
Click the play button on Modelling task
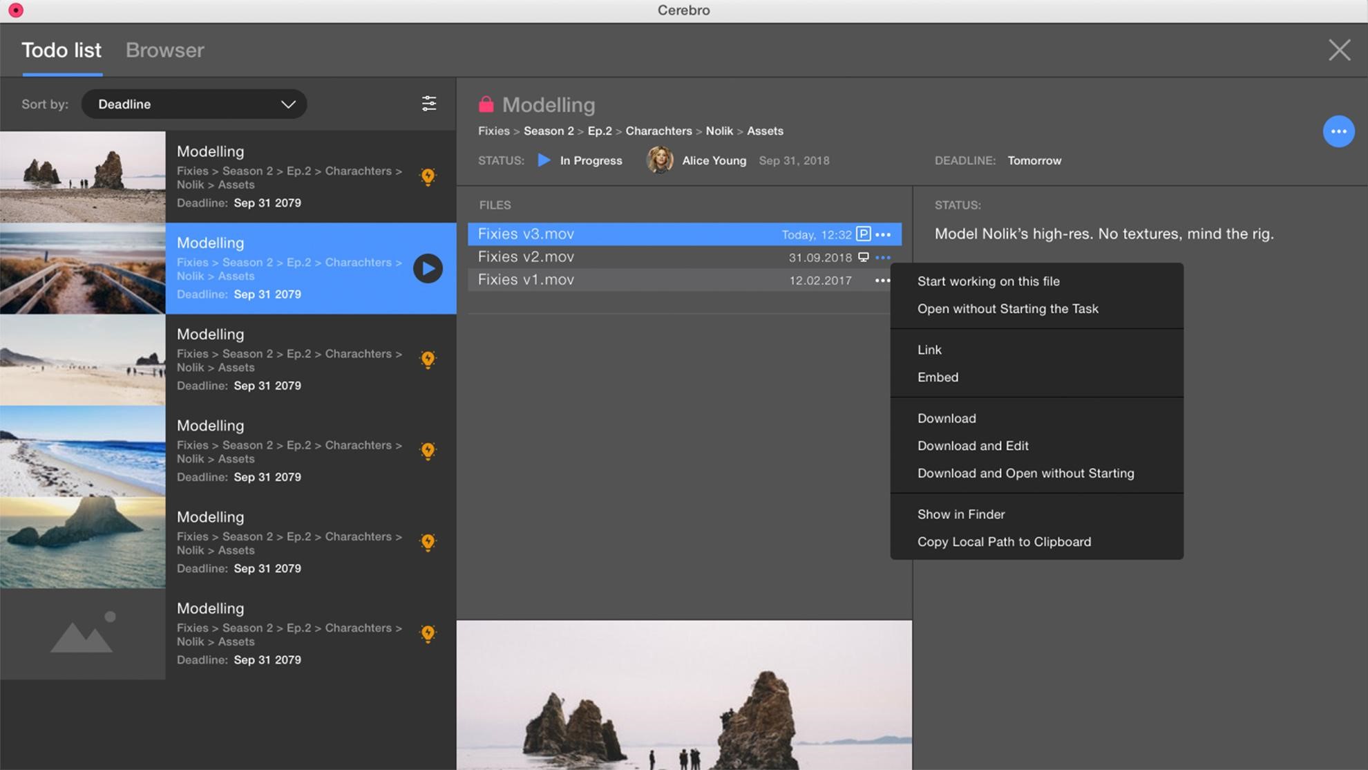coord(428,268)
